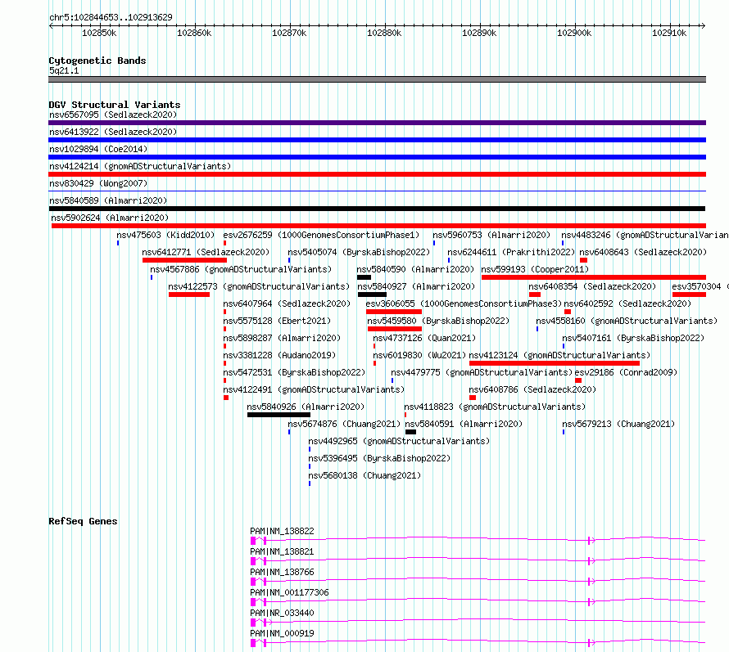Open the nsv5840589 (Almarri2020) label
The image size is (729, 652).
[x=108, y=200]
